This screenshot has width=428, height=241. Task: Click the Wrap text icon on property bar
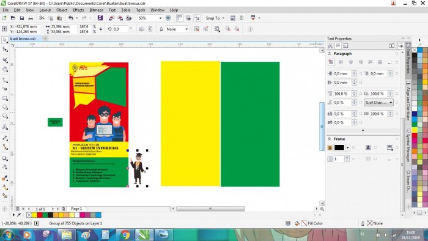[217, 29]
